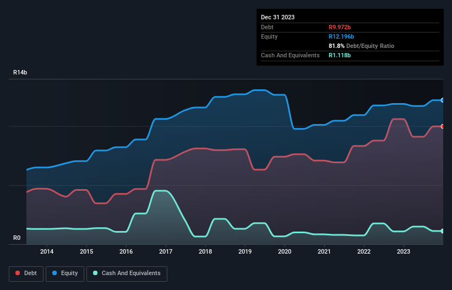Viewport: 452px width, 290px height.
Task: Click the 2023 x-axis label
Action: (x=404, y=251)
